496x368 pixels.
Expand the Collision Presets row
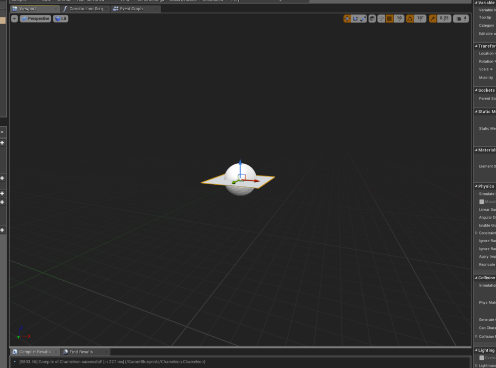point(476,336)
